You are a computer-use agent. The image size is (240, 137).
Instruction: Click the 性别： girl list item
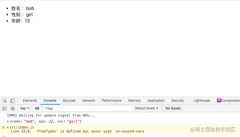(22, 14)
